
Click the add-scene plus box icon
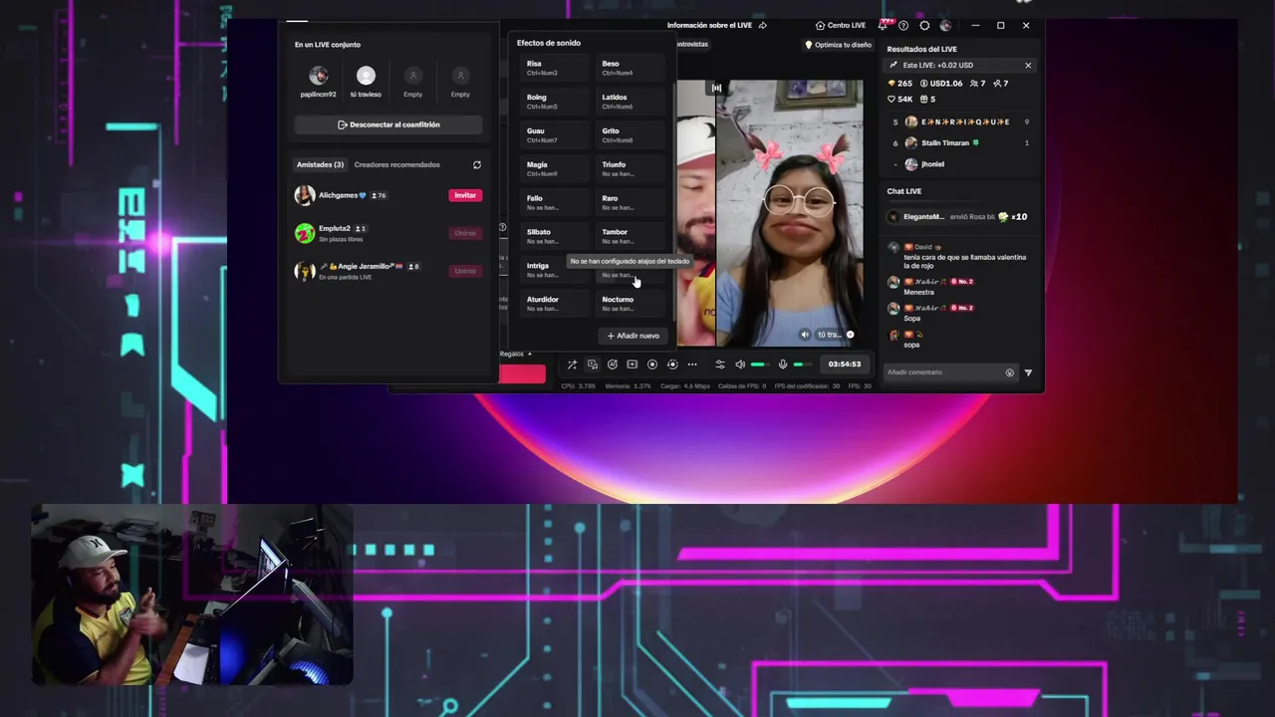pos(632,364)
